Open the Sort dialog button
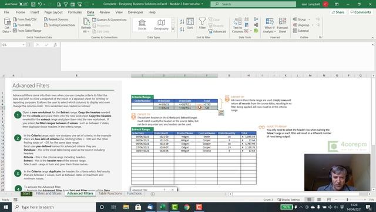376x212 pixels. [x=190, y=24]
